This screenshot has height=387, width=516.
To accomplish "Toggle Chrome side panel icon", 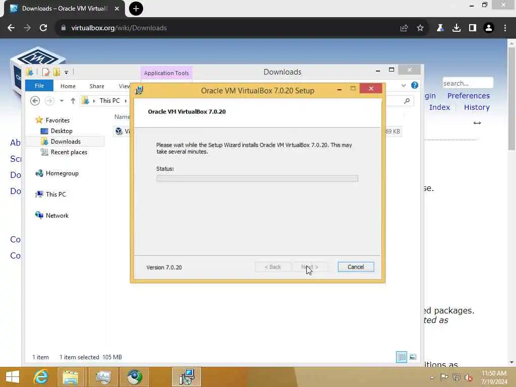I will pyautogui.click(x=473, y=28).
